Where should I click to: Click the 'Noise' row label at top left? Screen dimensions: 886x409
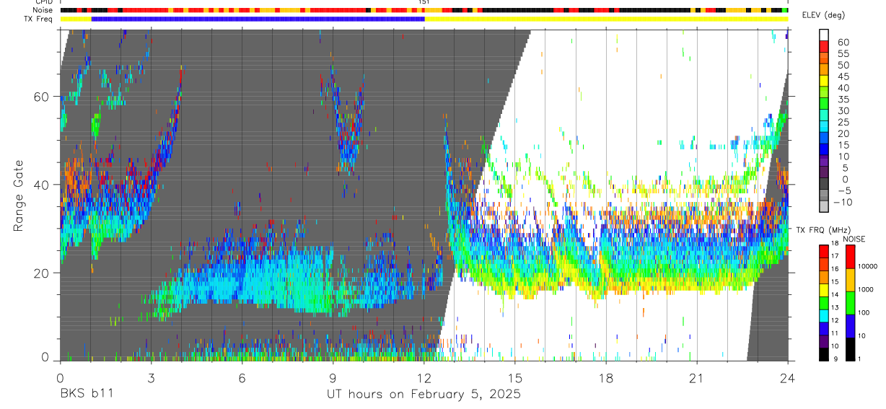(x=43, y=10)
